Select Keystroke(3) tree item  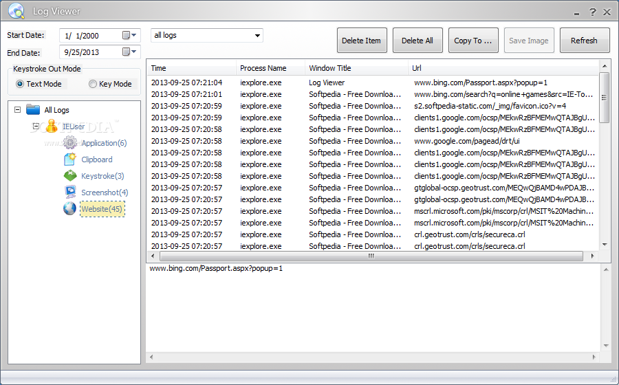point(102,176)
